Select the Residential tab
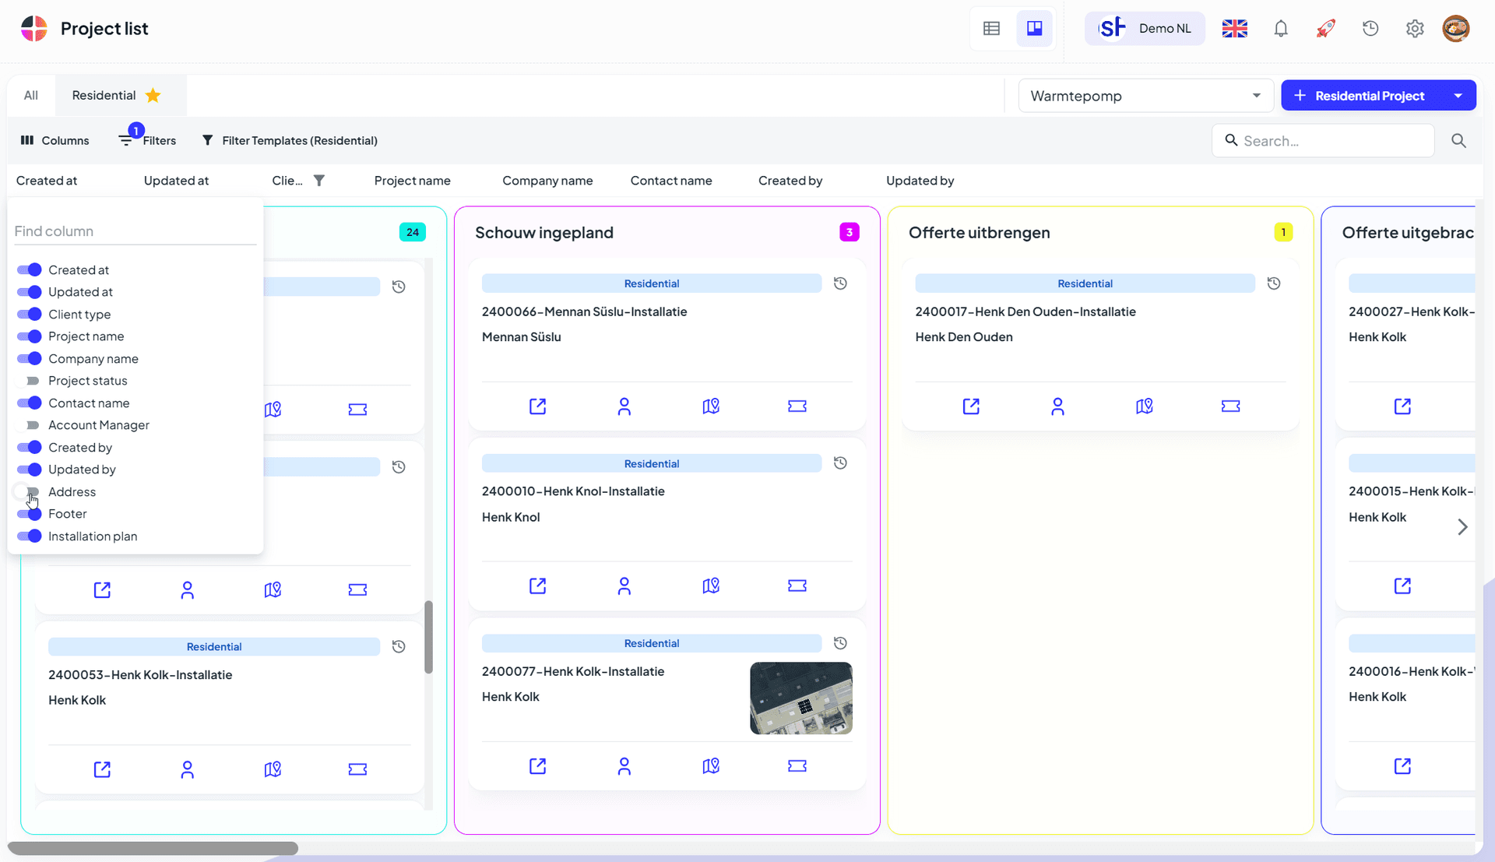Image resolution: width=1495 pixels, height=862 pixels. pos(104,96)
